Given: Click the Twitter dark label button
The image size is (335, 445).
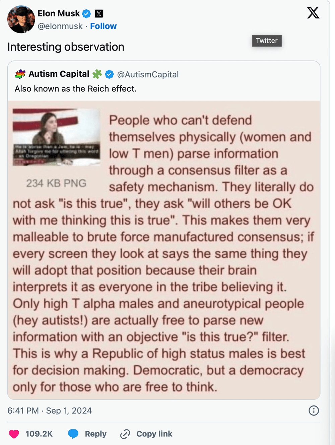Looking at the screenshot, I should point(267,41).
